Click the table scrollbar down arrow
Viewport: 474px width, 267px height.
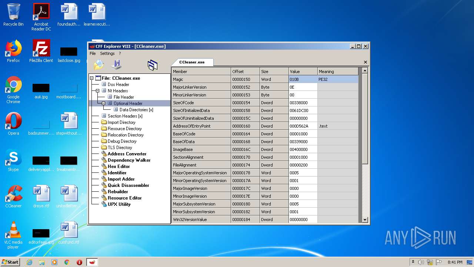coord(365,220)
